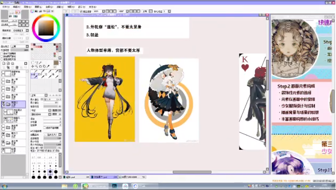Open the Windows Start menu

[4, 186]
